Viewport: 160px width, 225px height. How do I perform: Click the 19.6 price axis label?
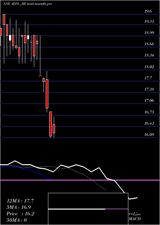click(148, 11)
